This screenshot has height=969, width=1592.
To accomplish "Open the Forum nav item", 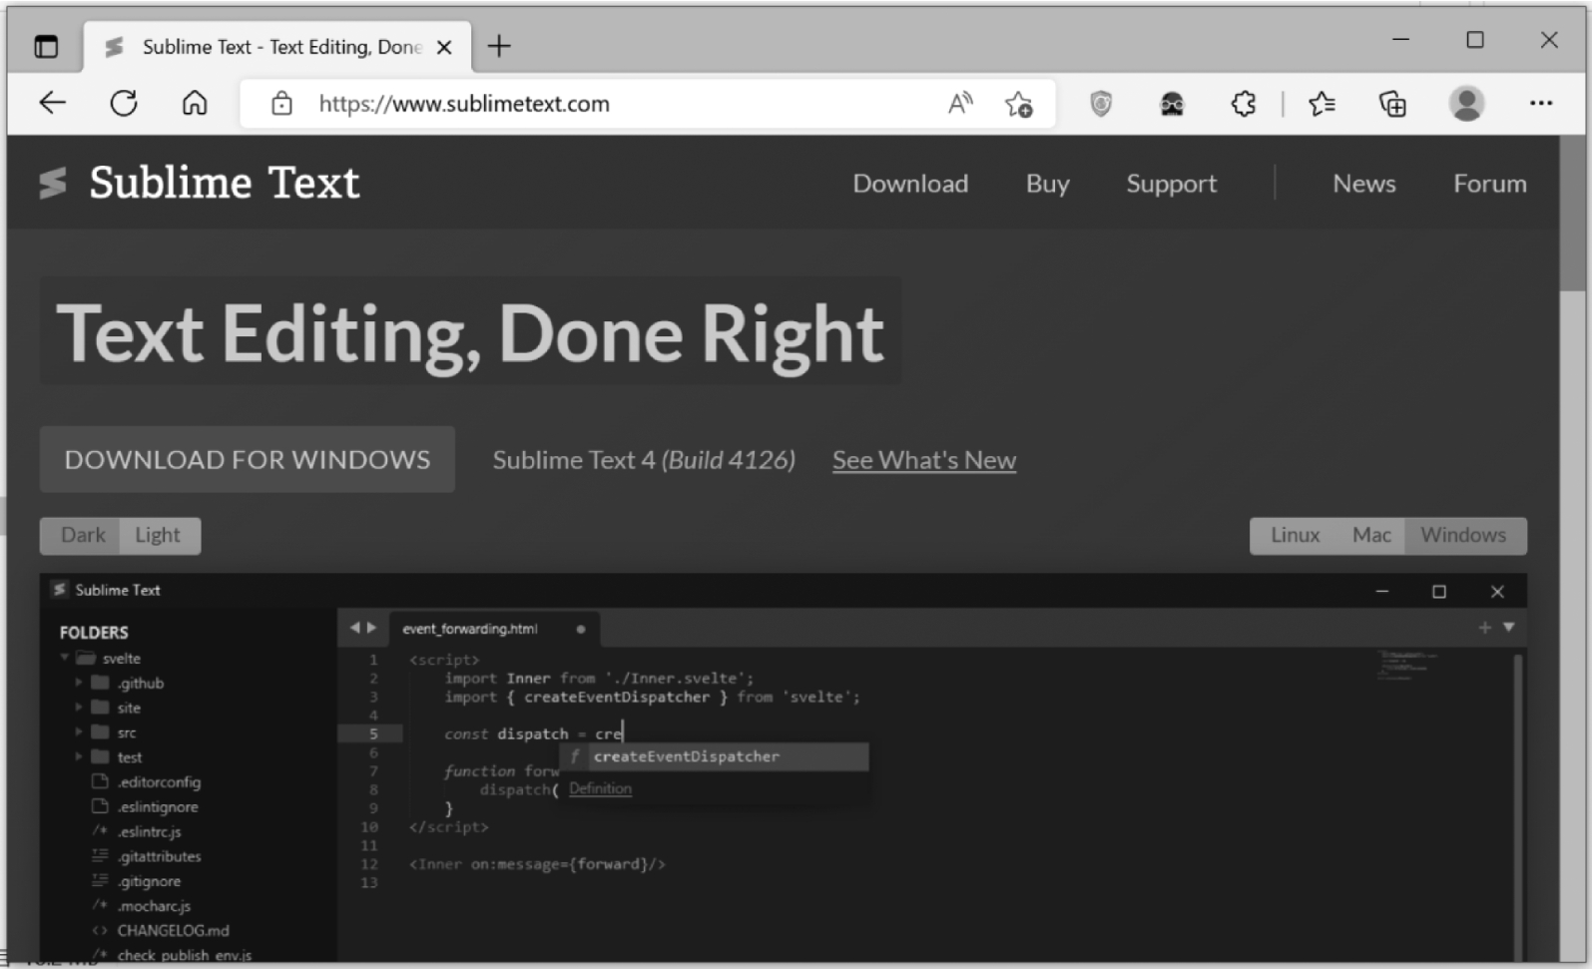I will pos(1489,184).
